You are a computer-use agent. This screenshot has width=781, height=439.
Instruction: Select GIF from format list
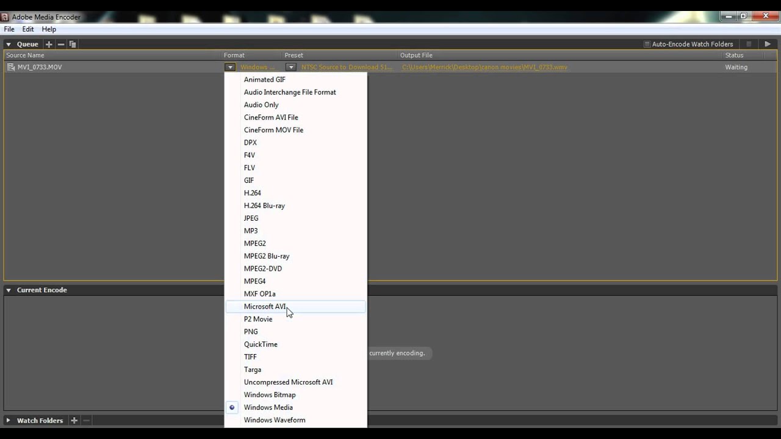(x=296, y=180)
